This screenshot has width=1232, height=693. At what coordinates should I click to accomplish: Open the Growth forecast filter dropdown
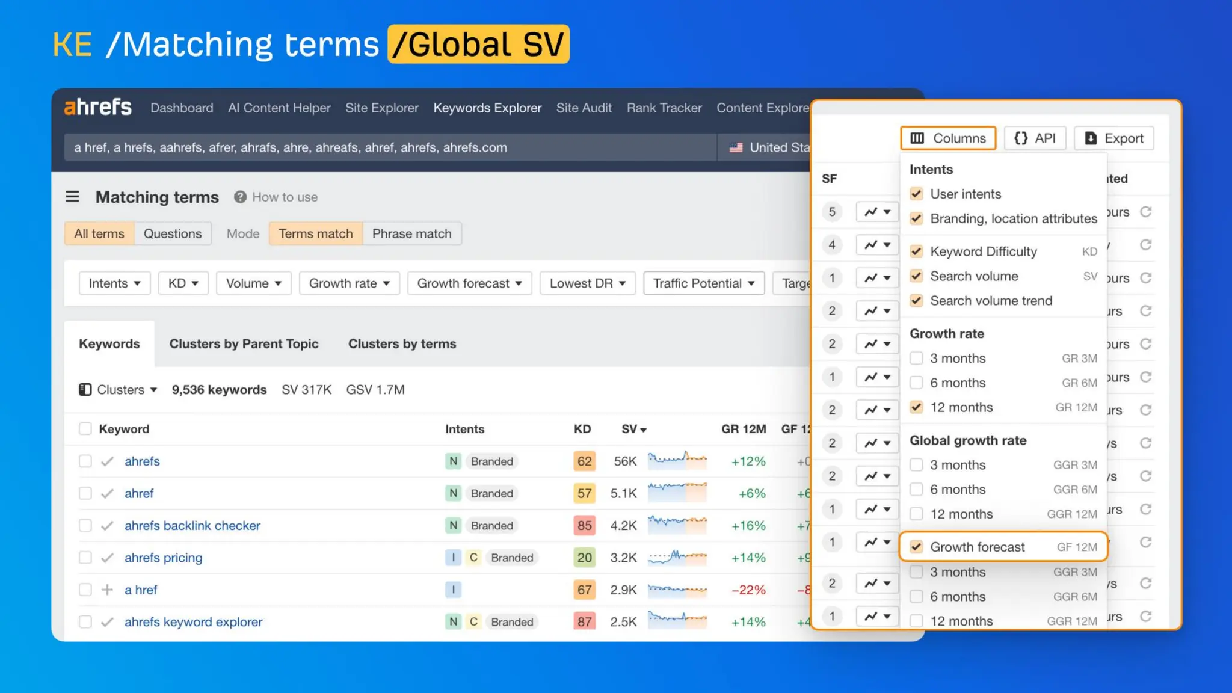pos(469,283)
